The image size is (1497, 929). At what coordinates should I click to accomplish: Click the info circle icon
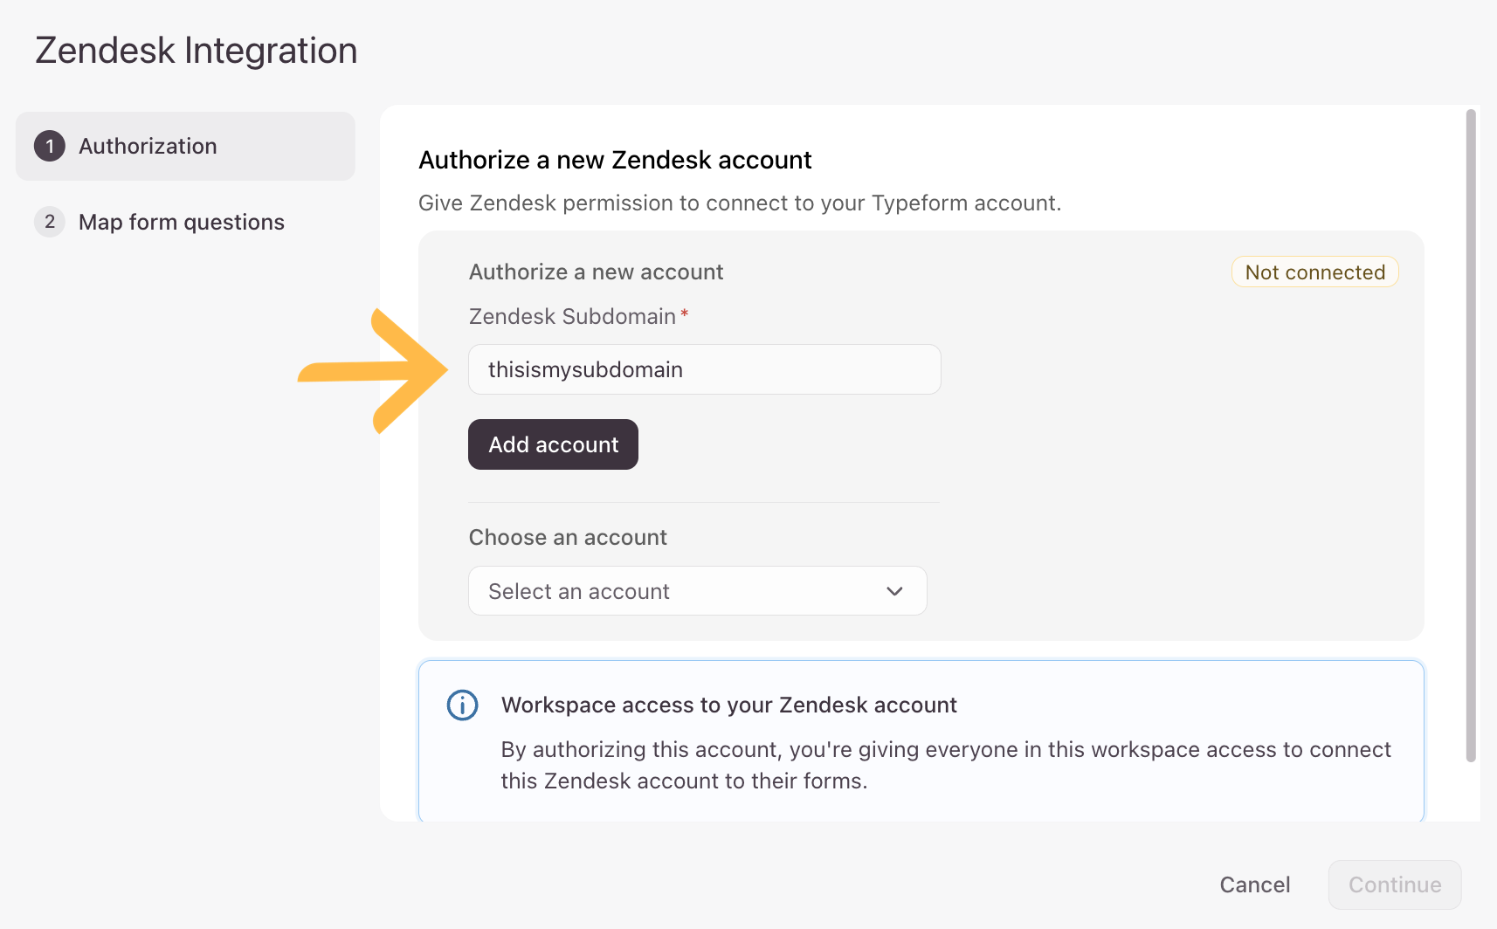[462, 705]
